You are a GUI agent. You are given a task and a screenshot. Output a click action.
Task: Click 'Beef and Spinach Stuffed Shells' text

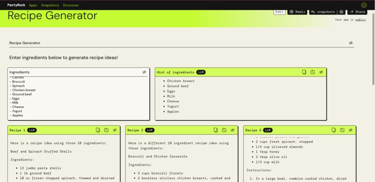(x=41, y=151)
